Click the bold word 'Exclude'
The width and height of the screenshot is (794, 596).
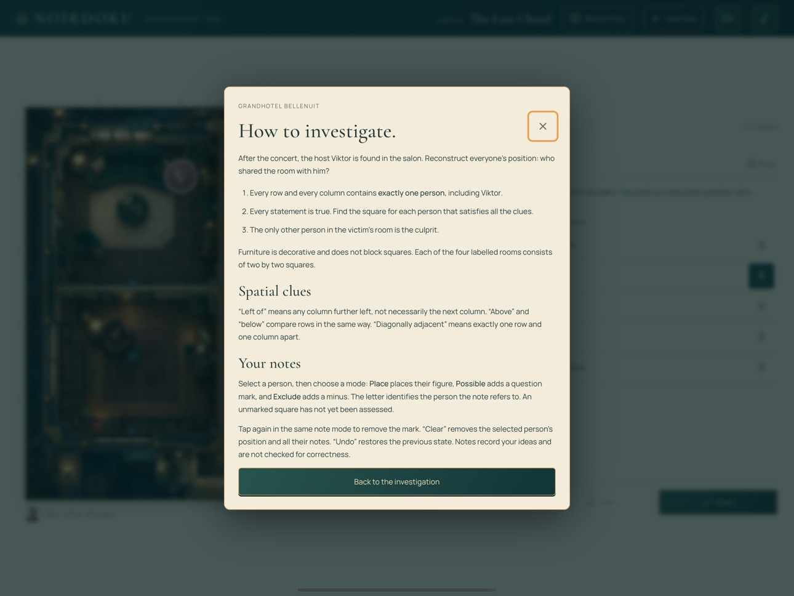pyautogui.click(x=287, y=397)
